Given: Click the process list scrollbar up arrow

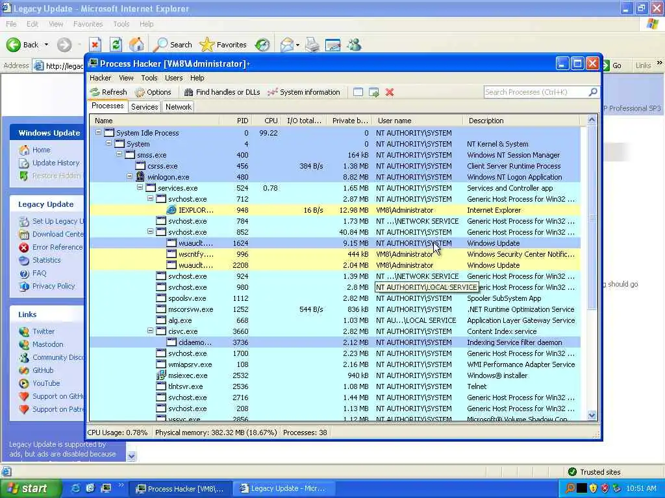Looking at the screenshot, I should point(592,120).
